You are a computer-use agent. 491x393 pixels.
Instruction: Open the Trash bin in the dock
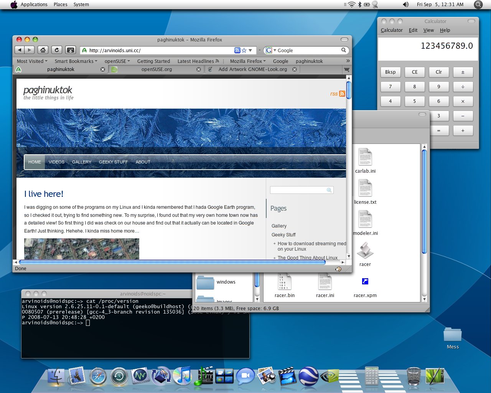point(414,376)
